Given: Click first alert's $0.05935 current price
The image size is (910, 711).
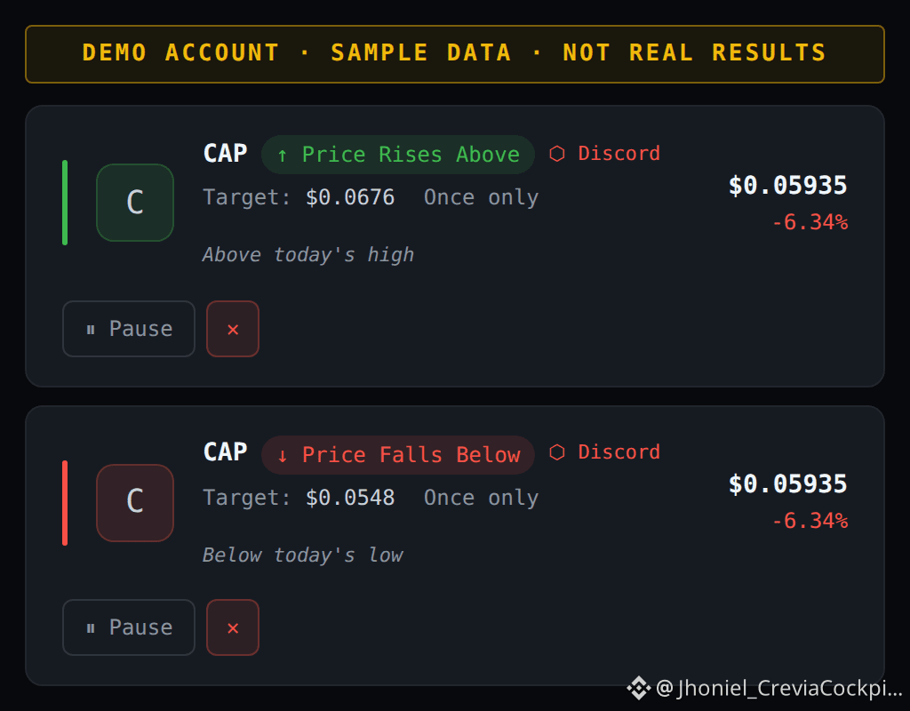Looking at the screenshot, I should (x=788, y=186).
